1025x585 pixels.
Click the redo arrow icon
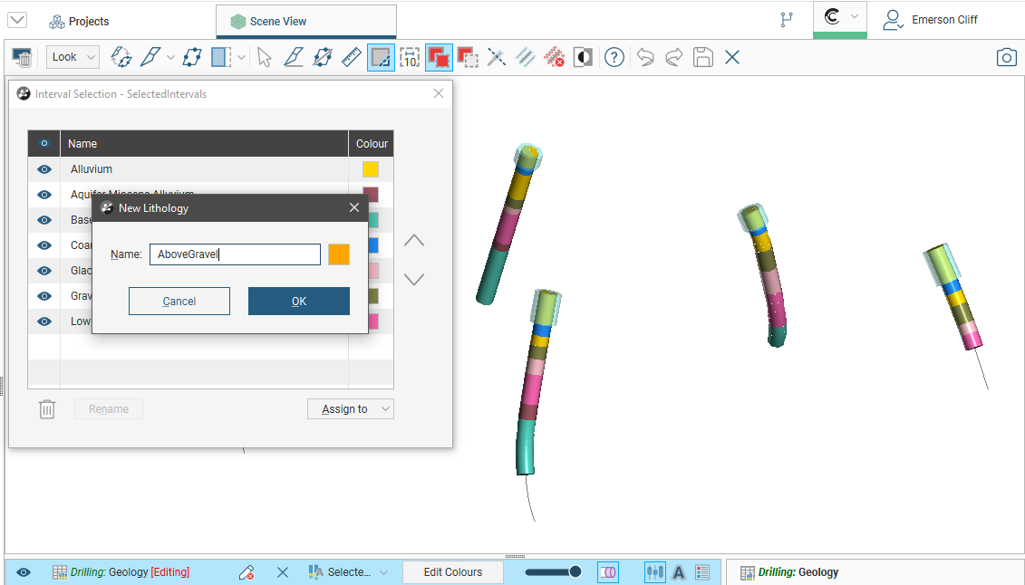[x=673, y=58]
